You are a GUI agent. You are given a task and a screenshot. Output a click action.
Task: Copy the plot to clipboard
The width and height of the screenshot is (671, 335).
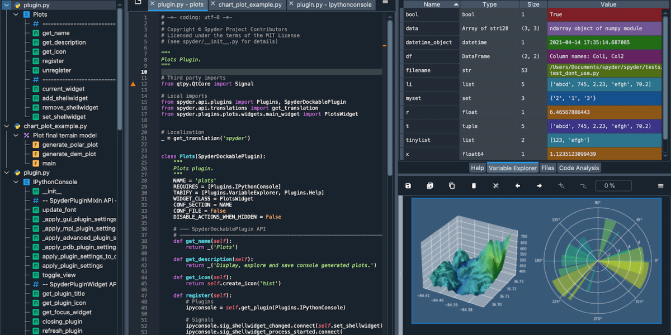point(452,186)
